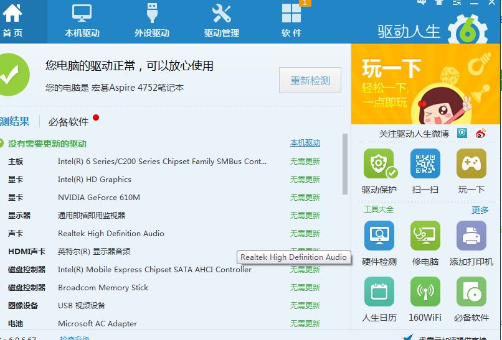Click the 玩一下 orange banner
The image size is (502, 340).
pos(425,84)
